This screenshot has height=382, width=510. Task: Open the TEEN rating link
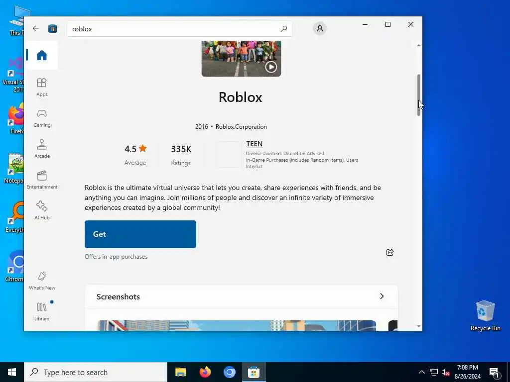255,144
